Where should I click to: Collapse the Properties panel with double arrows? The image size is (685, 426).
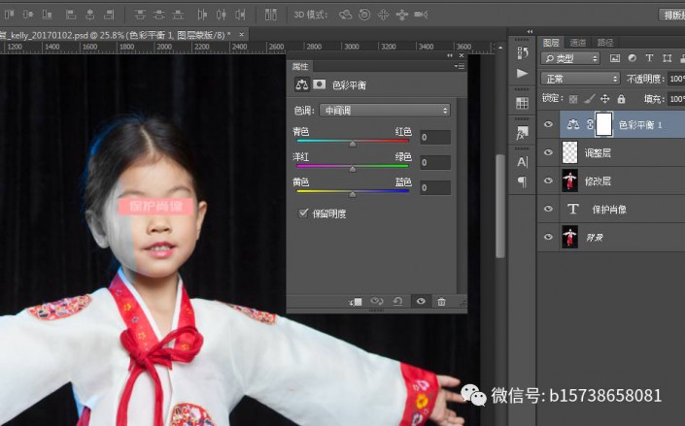[450, 55]
